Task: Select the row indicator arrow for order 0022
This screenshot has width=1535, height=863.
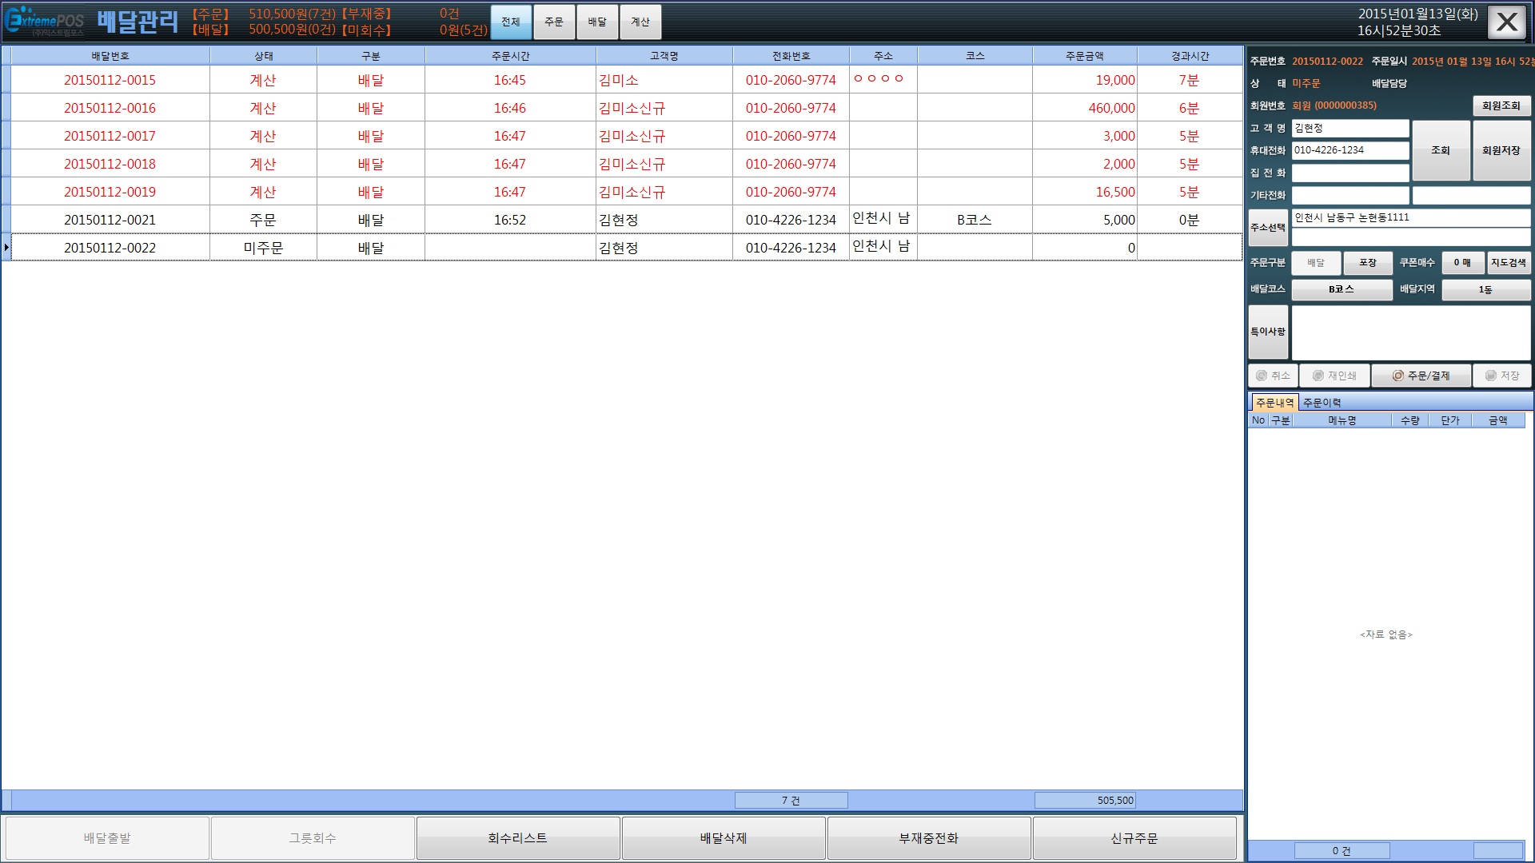Action: [6, 248]
